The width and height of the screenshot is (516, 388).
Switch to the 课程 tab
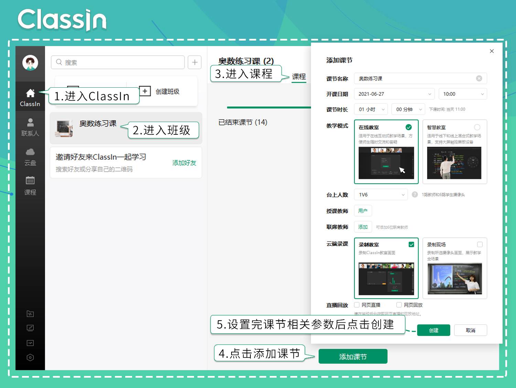click(299, 77)
